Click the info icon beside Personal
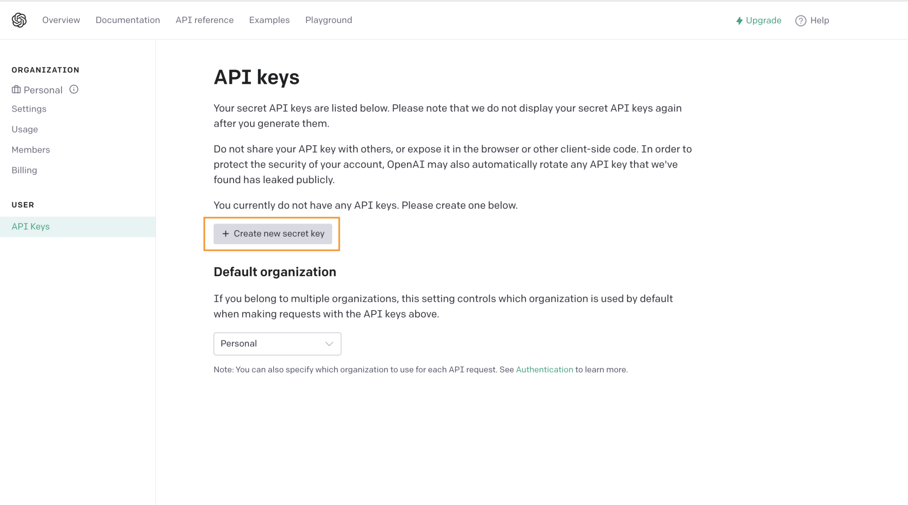 click(74, 90)
